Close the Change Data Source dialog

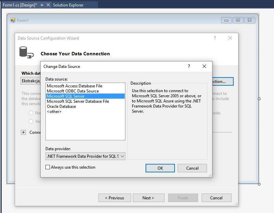[x=204, y=66]
